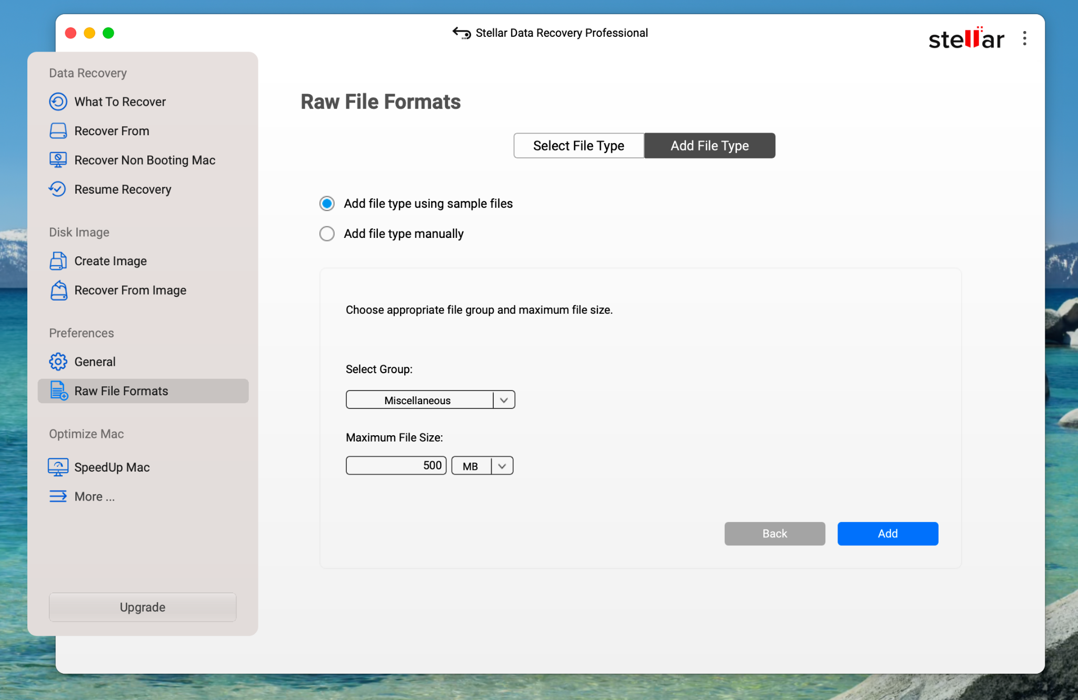Click the Raw File Formats heading

[x=381, y=102]
